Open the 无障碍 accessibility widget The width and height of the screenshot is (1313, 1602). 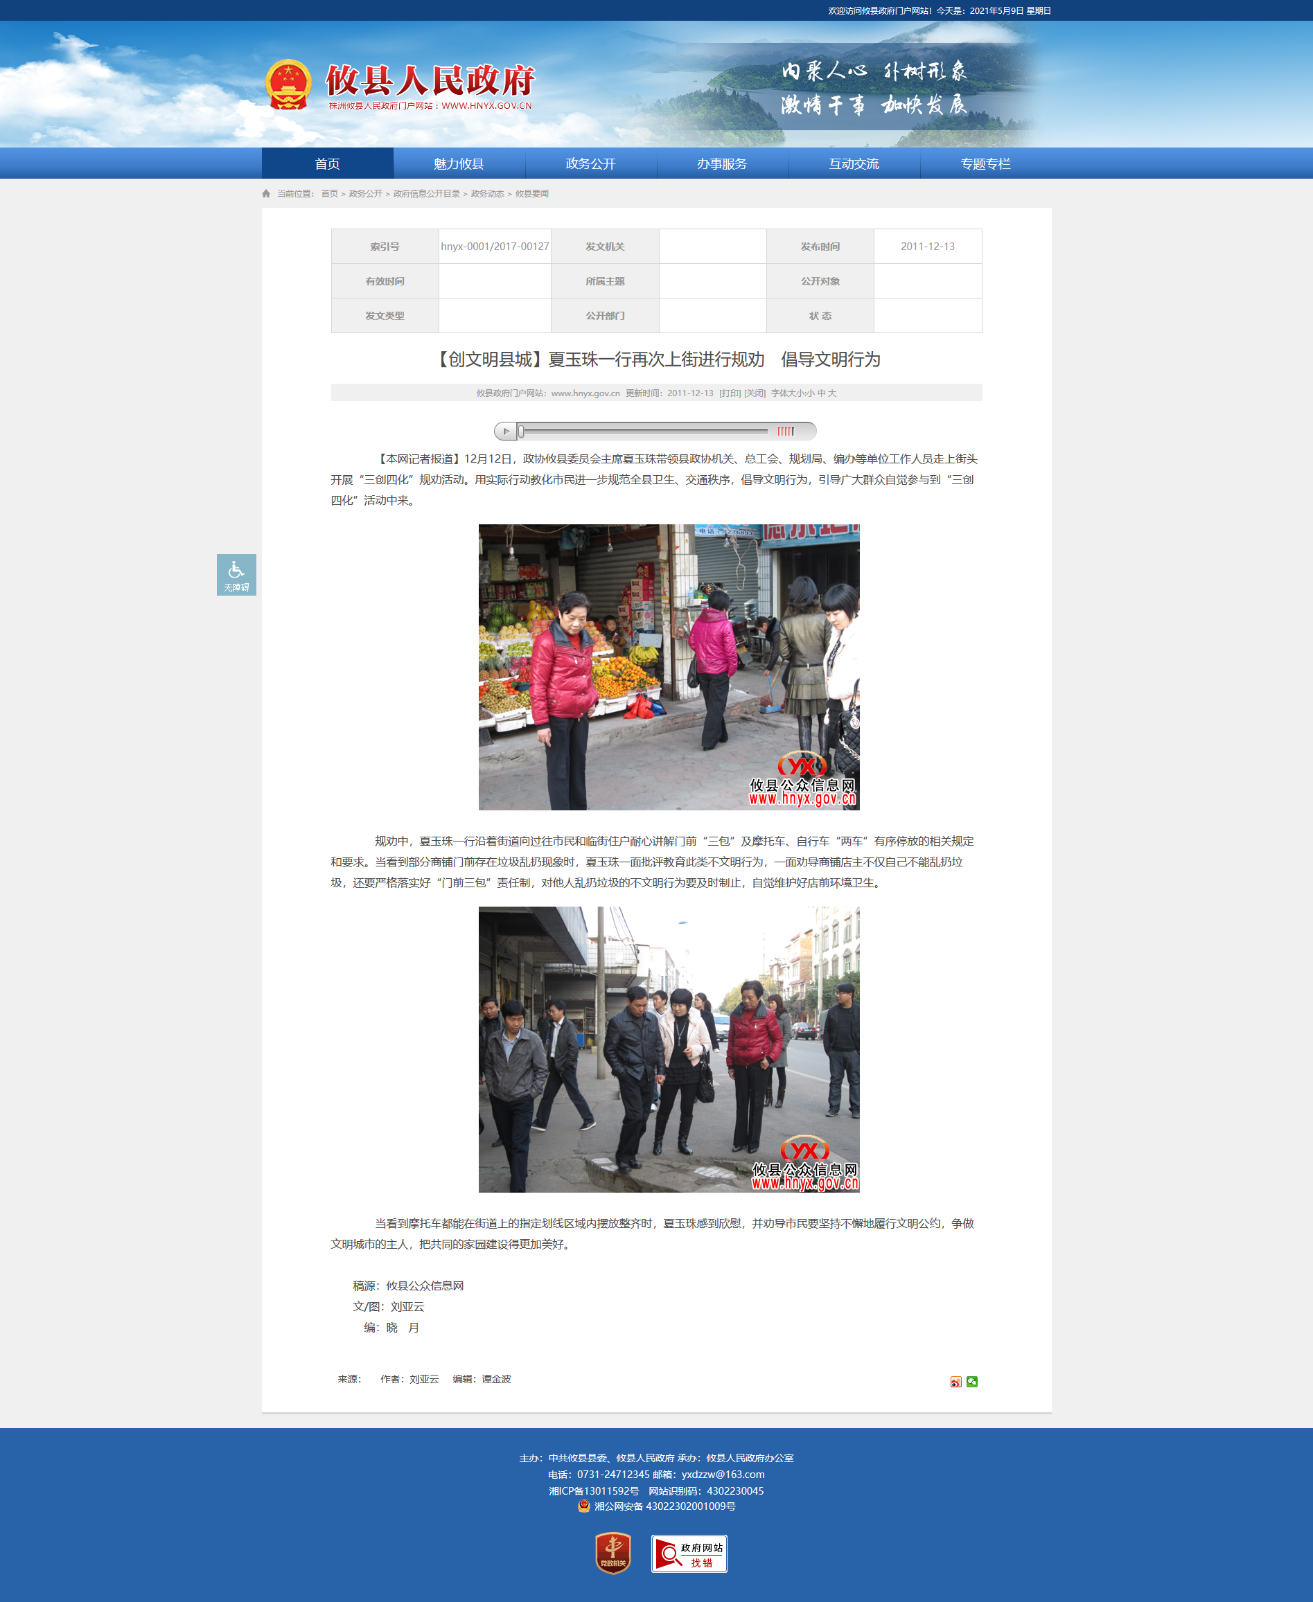point(236,575)
